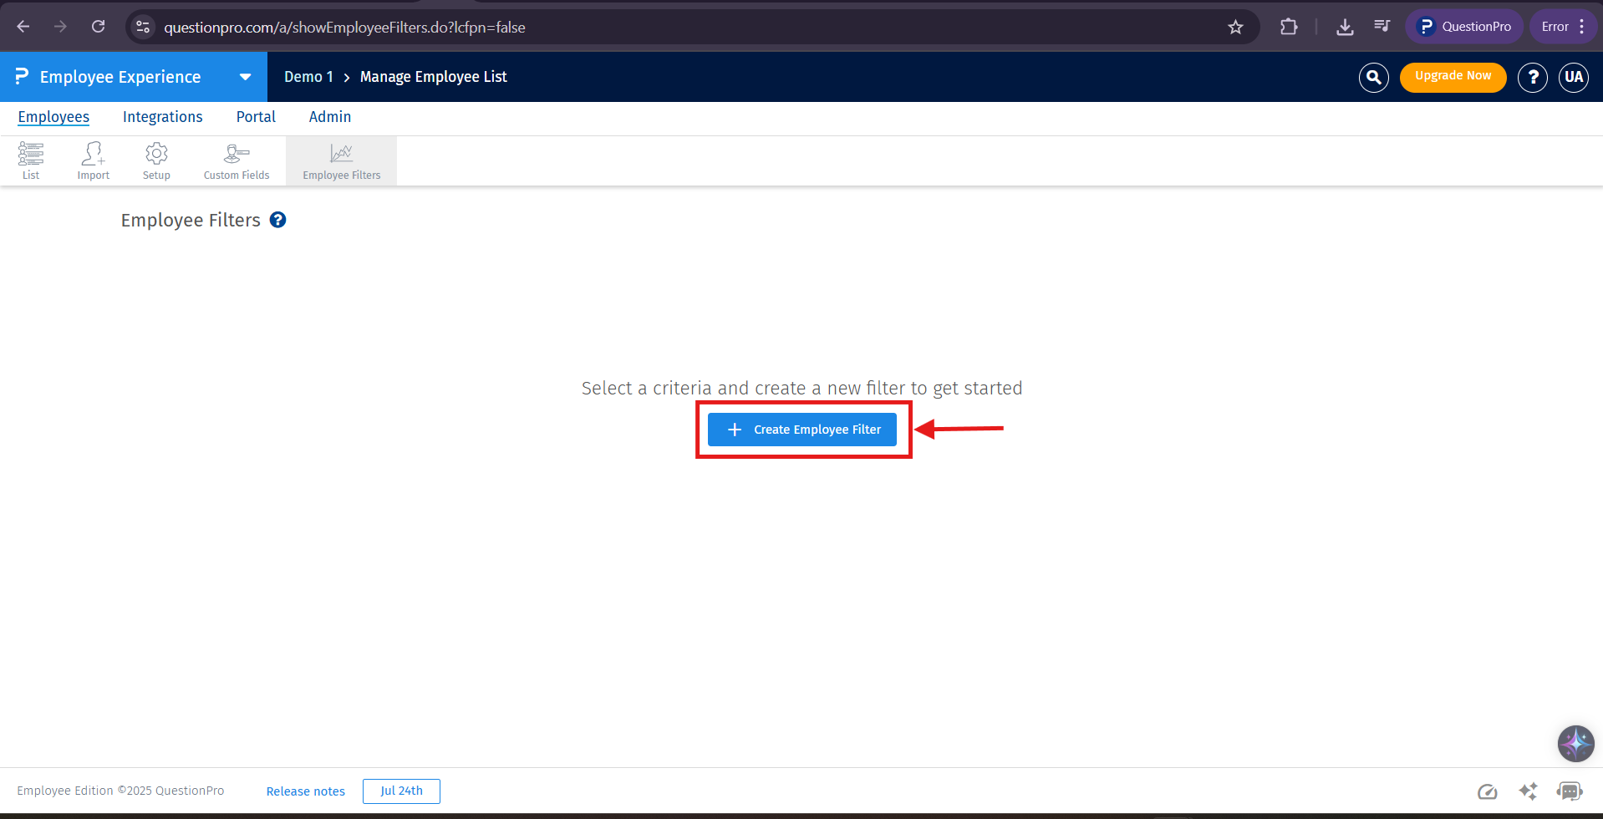The width and height of the screenshot is (1603, 819).
Task: Click the QuestionPro logo icon
Action: [x=22, y=77]
